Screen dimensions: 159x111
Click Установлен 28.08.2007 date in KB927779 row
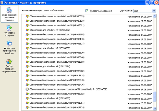coord(140,108)
